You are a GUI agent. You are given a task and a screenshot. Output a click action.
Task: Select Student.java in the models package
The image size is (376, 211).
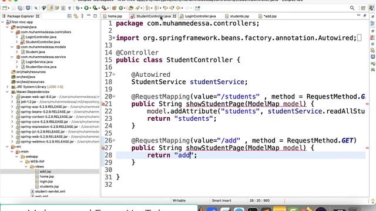coord(35,52)
